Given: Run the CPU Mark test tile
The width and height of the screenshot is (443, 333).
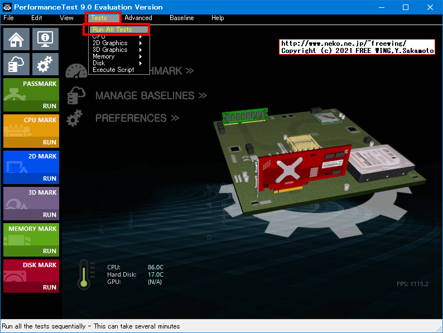Looking at the screenshot, I should (31, 131).
